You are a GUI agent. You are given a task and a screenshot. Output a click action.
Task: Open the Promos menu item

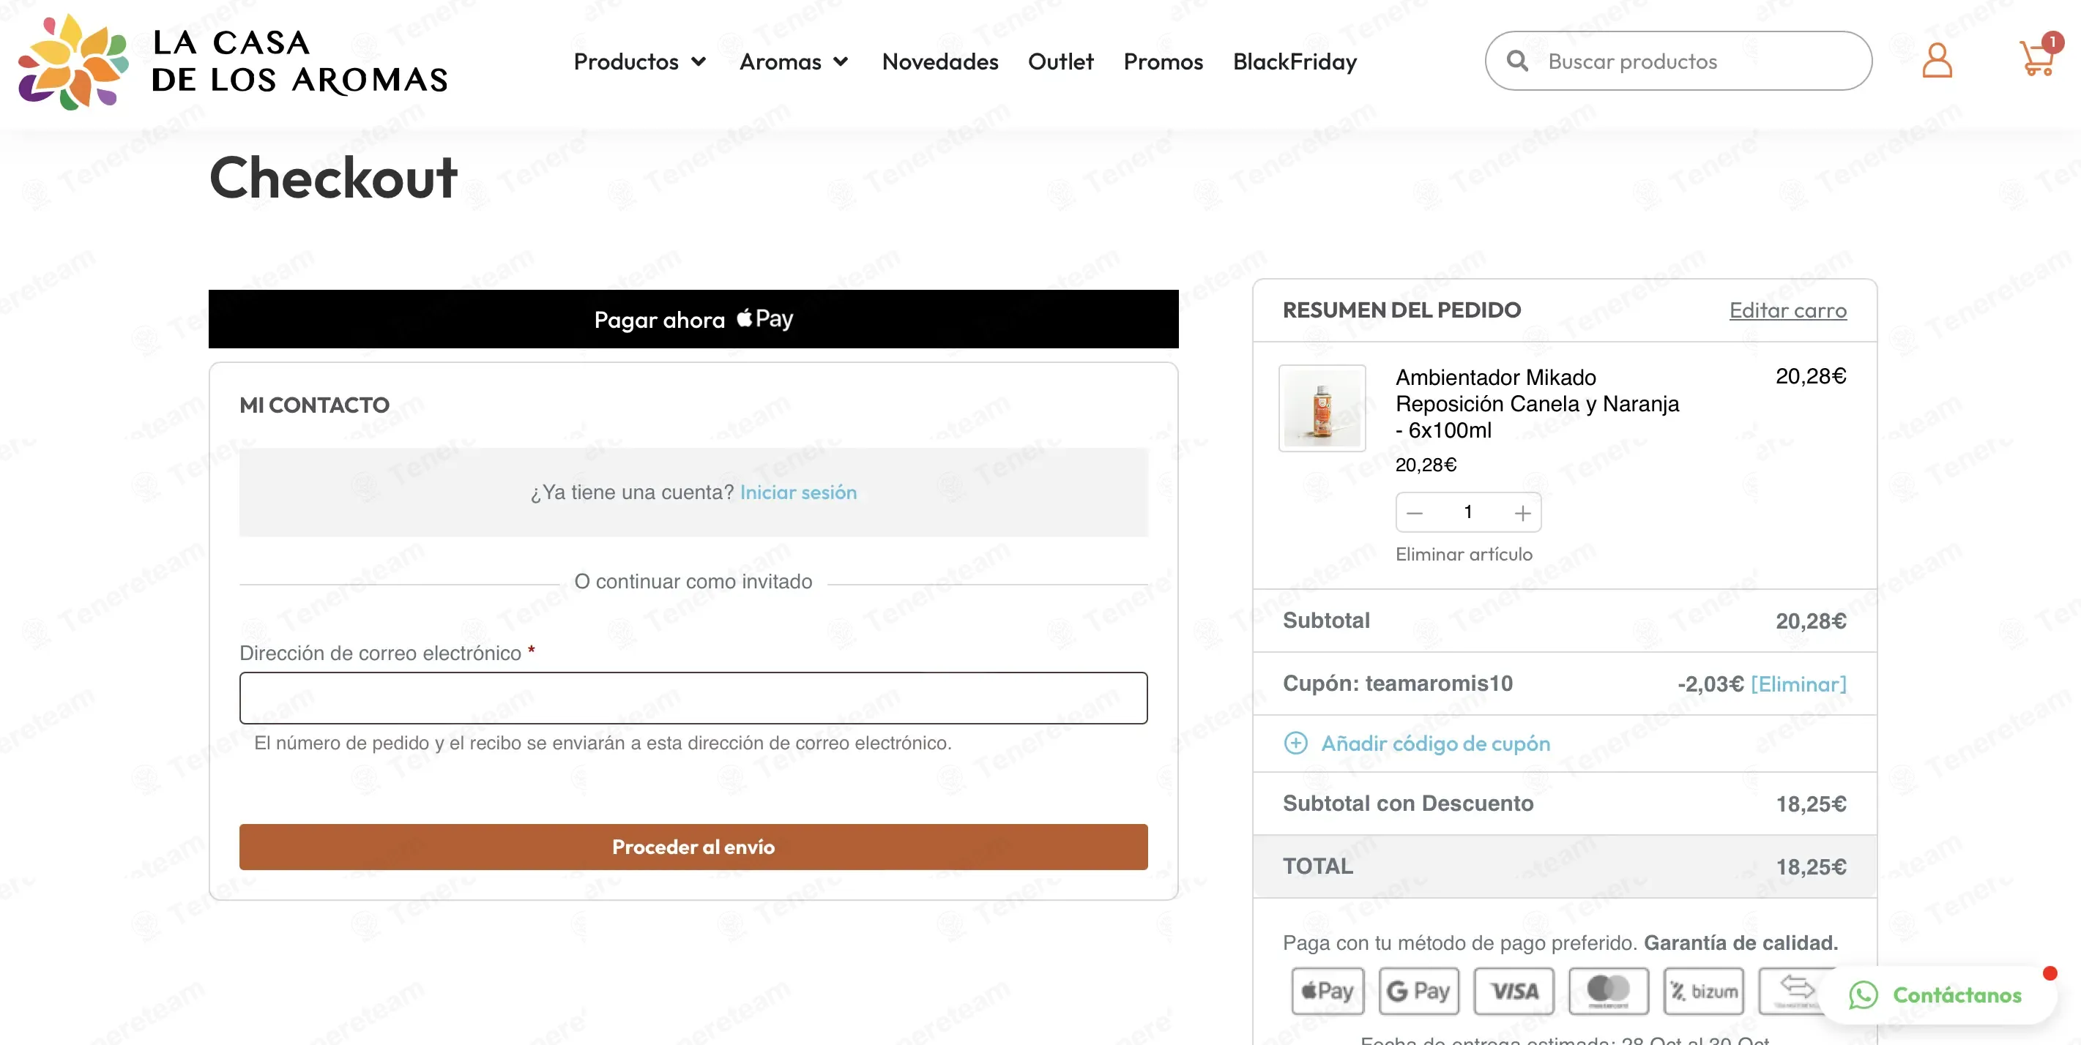point(1163,61)
